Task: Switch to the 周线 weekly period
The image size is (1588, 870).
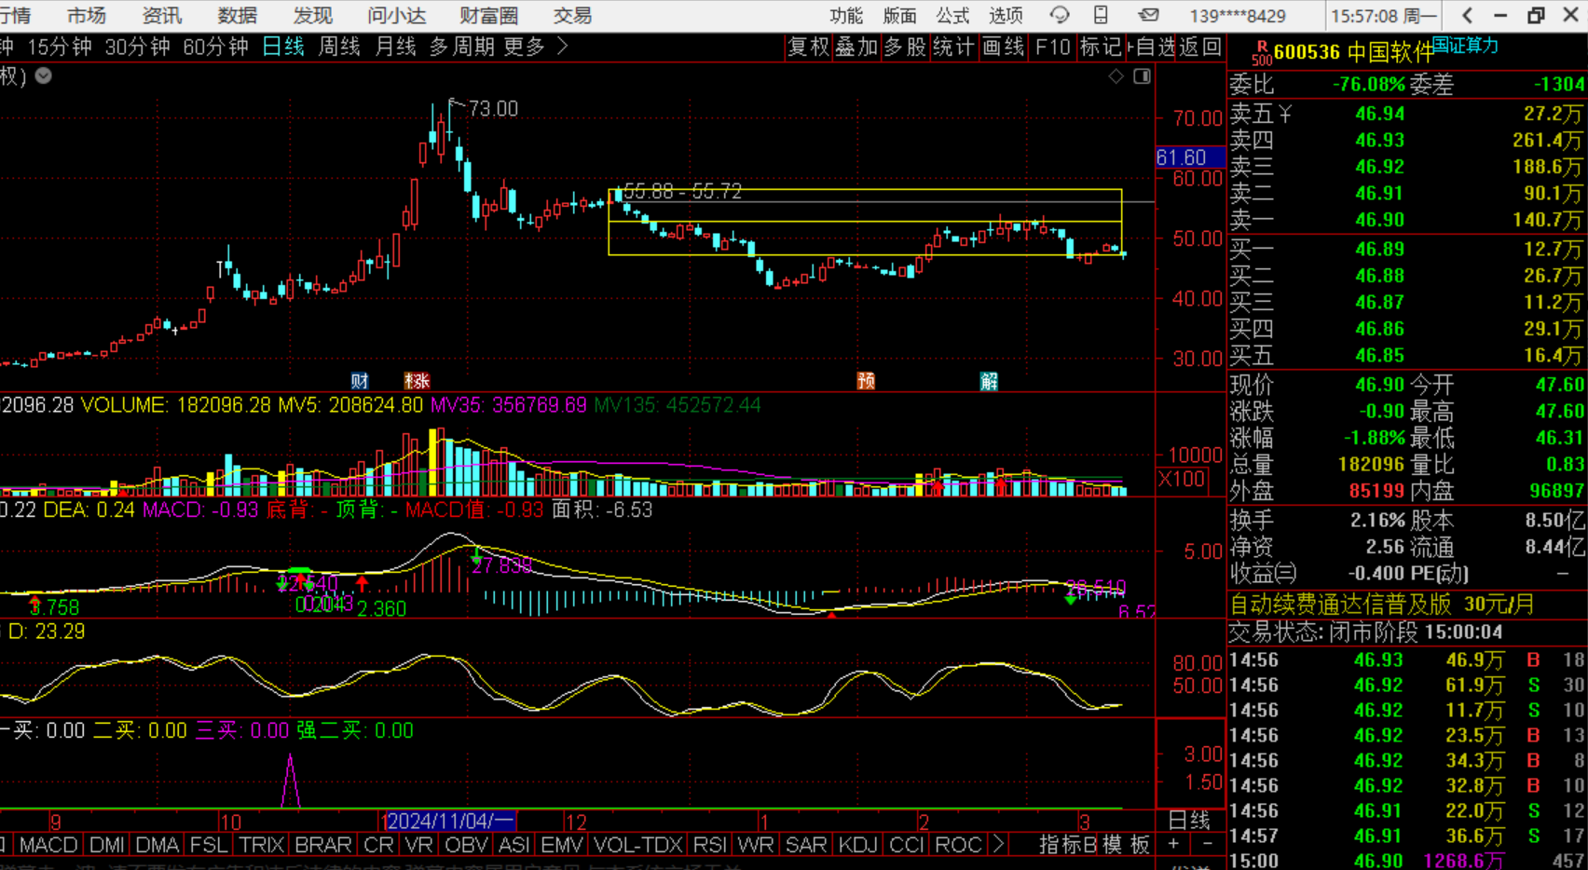Action: (339, 46)
